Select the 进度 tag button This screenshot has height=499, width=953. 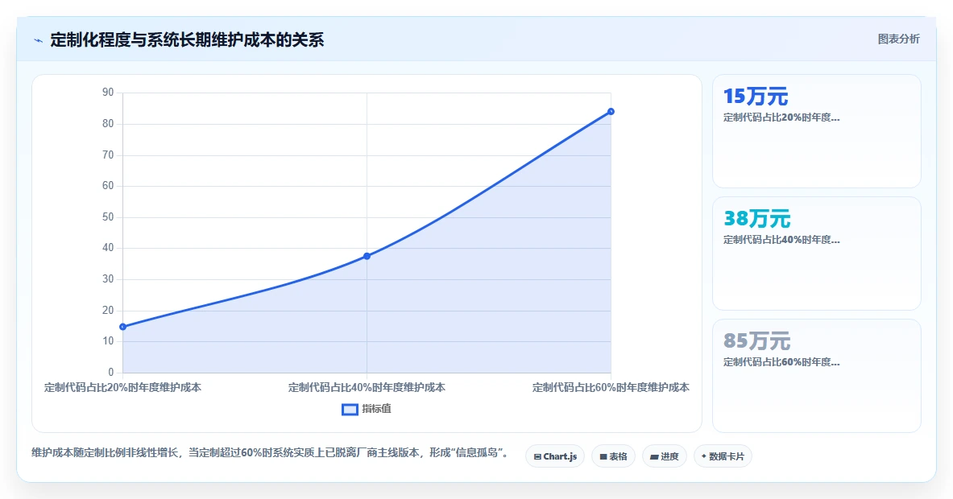coord(665,456)
